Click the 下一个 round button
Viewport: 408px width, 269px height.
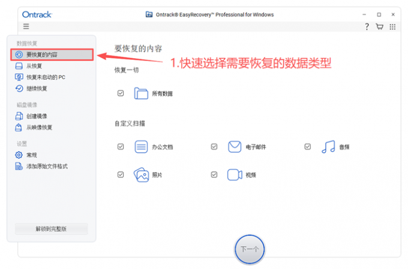pos(250,249)
